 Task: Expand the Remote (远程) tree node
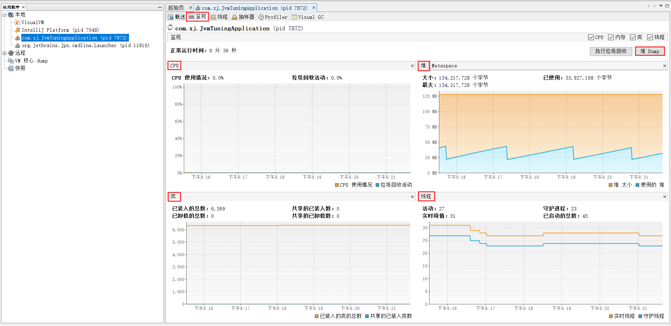[5, 53]
